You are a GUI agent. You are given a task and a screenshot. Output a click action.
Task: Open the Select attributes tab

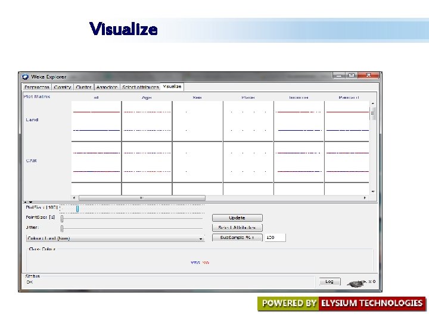[141, 87]
